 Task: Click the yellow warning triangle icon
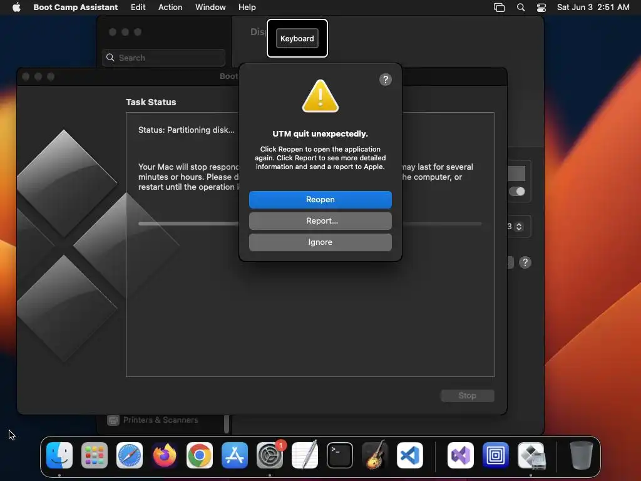[x=320, y=96]
